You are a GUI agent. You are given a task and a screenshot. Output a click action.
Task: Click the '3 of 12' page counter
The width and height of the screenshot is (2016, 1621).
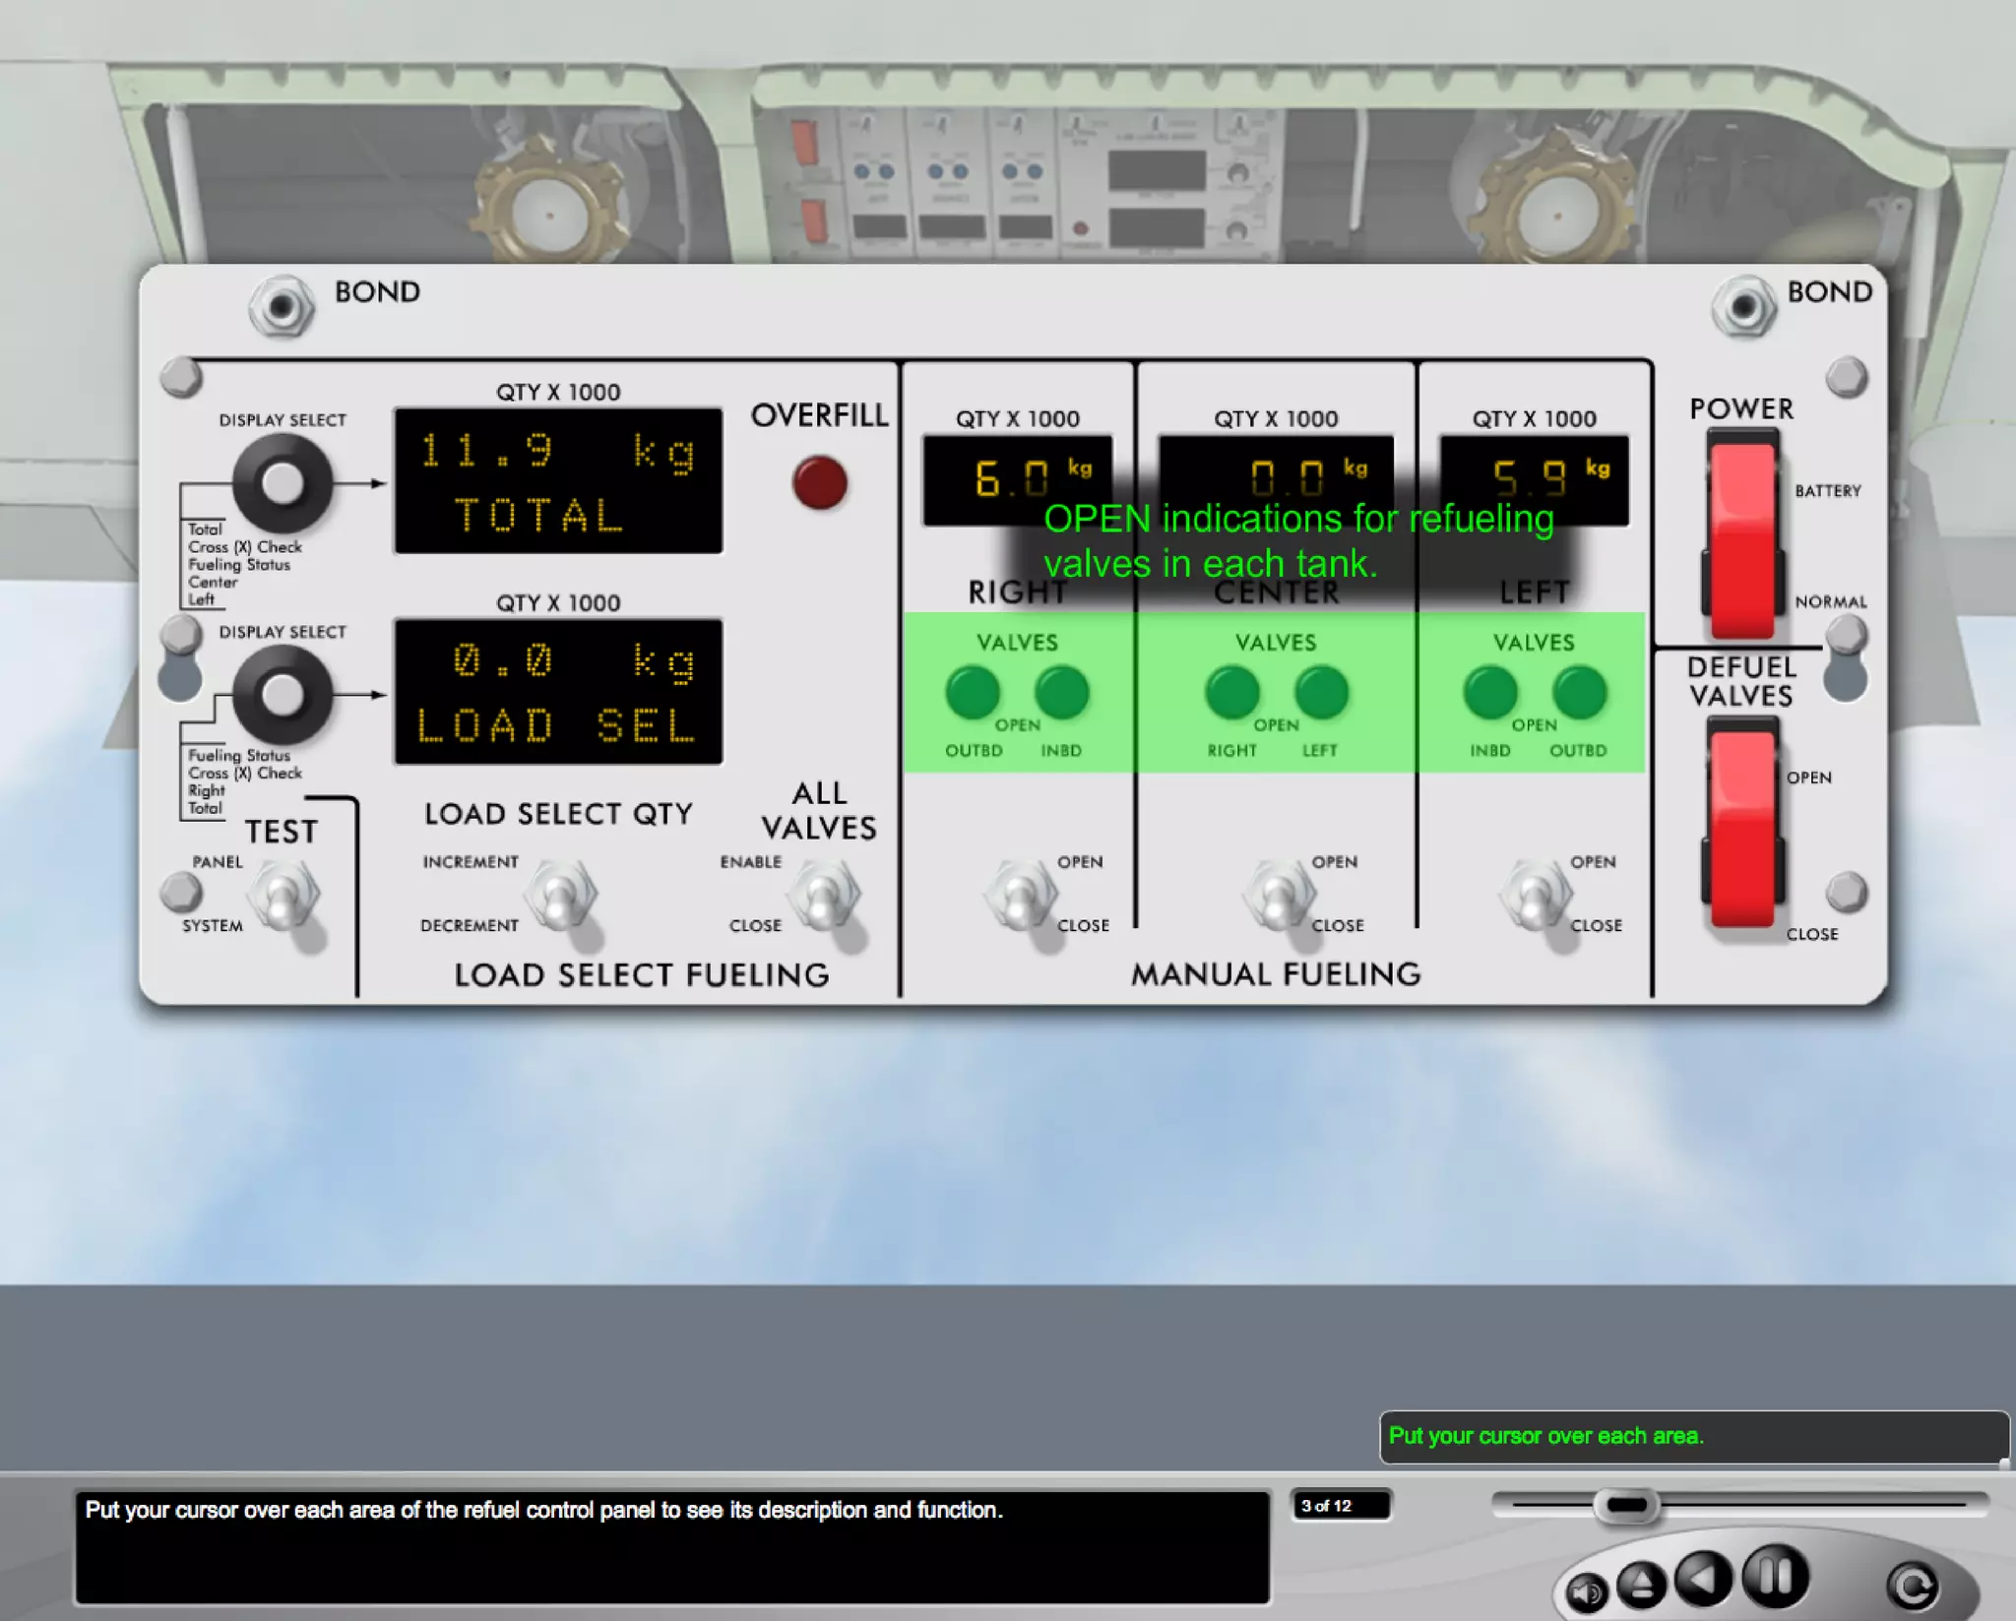point(1341,1505)
